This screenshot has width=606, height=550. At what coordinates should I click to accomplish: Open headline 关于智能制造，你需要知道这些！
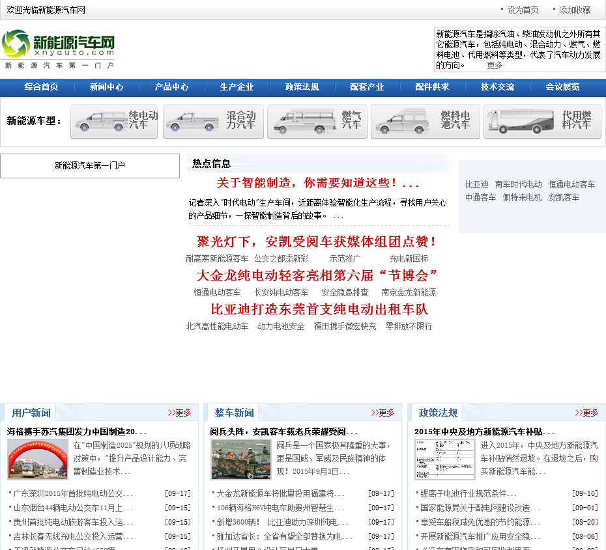[318, 183]
